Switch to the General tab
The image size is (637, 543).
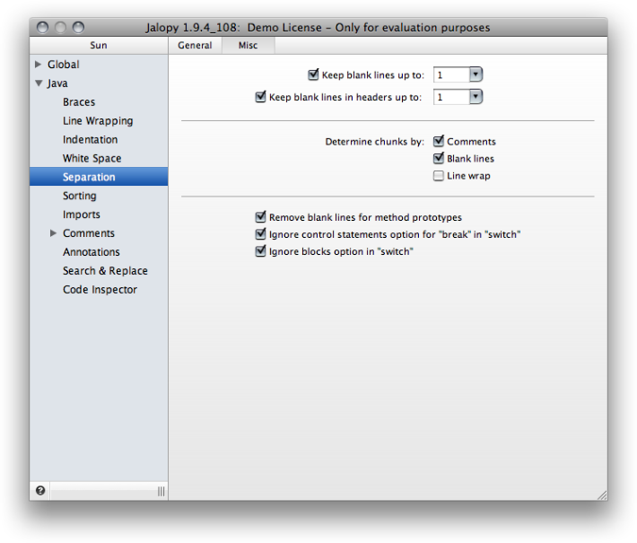pos(195,45)
